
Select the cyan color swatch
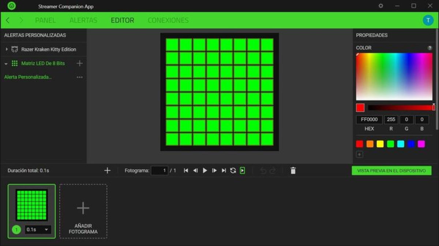click(400, 143)
